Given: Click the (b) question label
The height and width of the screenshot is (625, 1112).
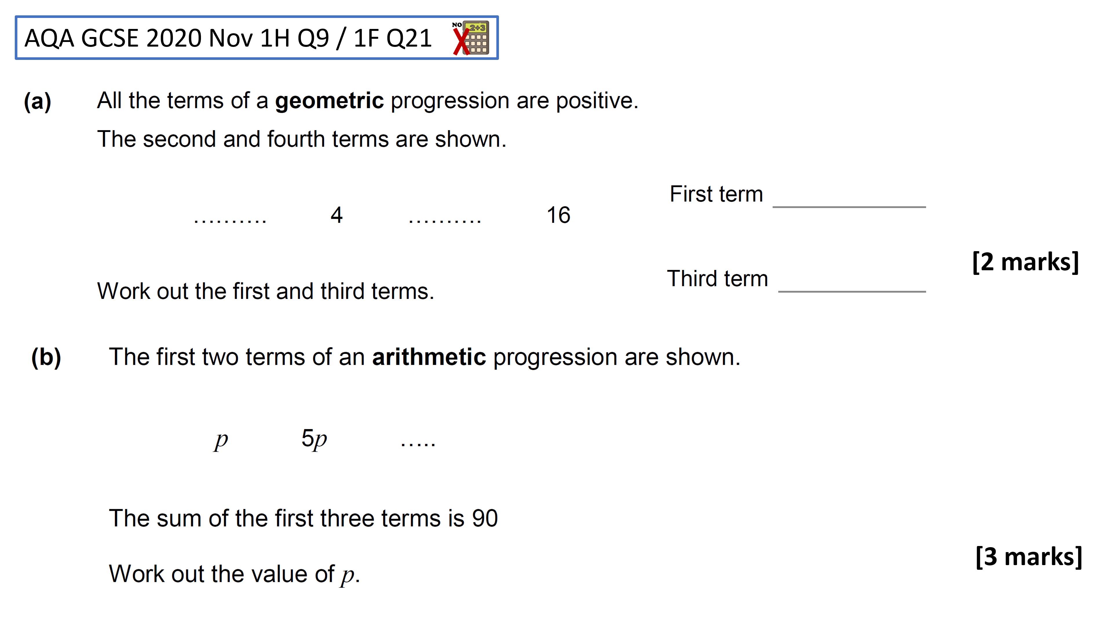Looking at the screenshot, I should (46, 358).
